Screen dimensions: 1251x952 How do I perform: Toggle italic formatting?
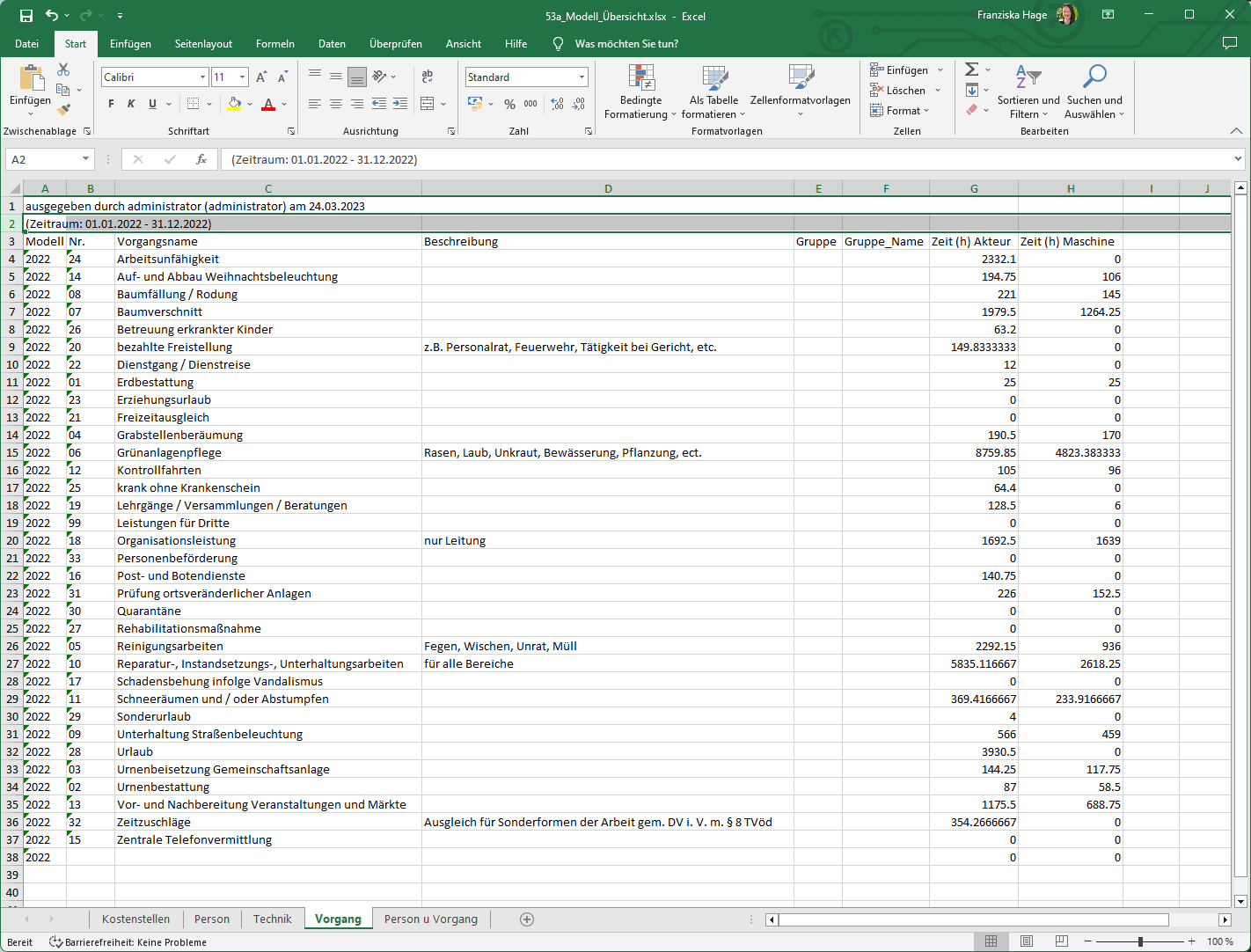point(131,104)
